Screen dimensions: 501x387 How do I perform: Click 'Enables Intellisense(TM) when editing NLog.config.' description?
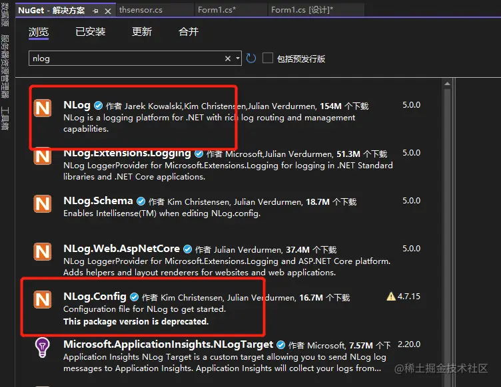[162, 213]
